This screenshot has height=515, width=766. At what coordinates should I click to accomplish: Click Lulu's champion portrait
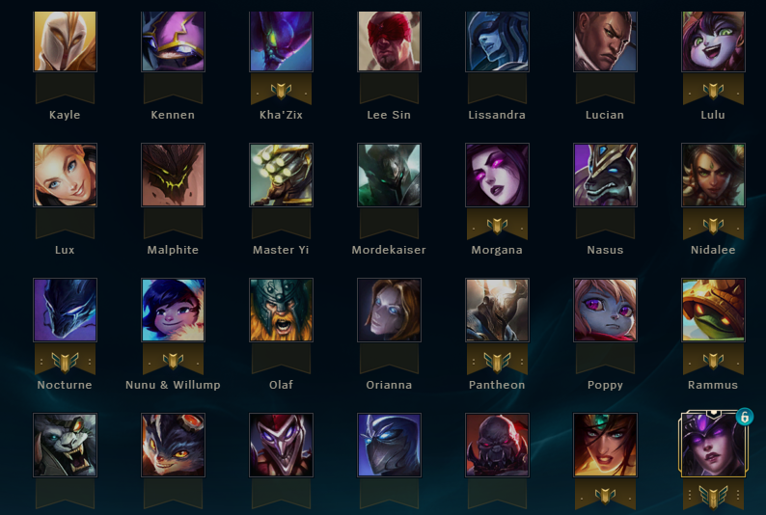[x=713, y=41]
